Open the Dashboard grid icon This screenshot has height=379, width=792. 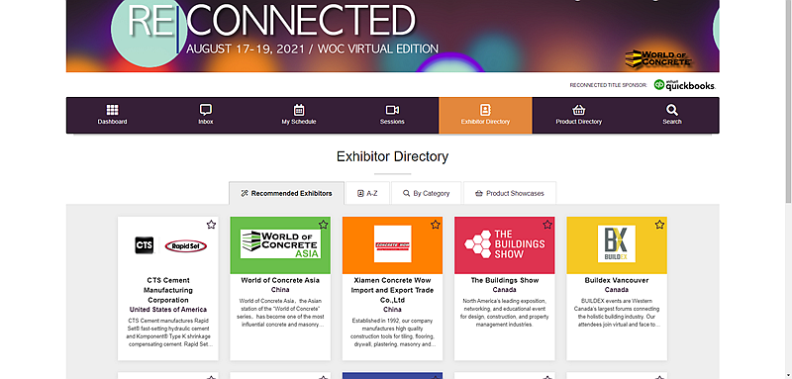click(x=112, y=110)
